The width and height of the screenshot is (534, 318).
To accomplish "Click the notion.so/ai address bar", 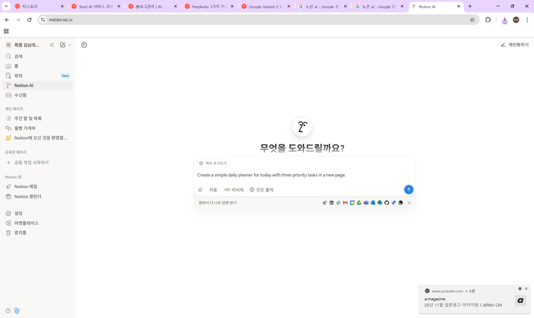I will 258,20.
